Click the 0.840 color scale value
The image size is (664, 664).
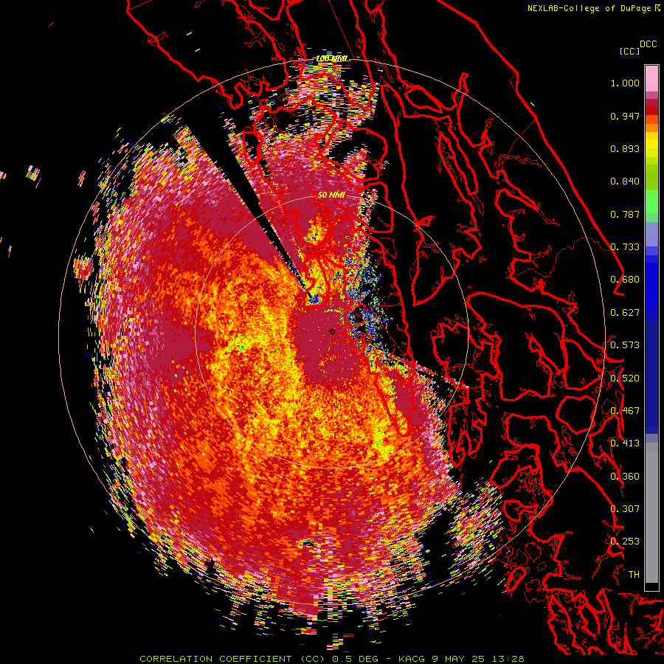(625, 181)
